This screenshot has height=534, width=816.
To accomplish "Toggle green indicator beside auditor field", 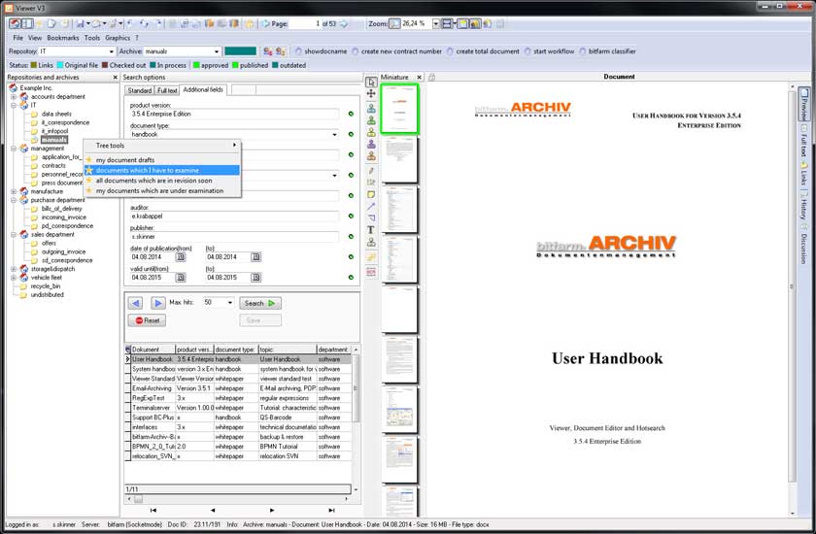I will click(x=351, y=216).
